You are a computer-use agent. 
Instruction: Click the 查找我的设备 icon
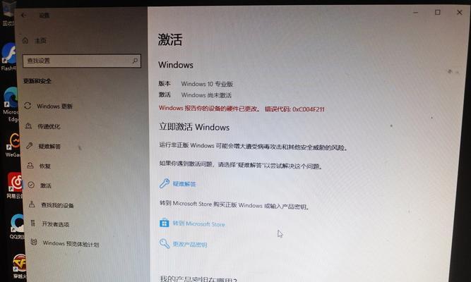[32, 204]
